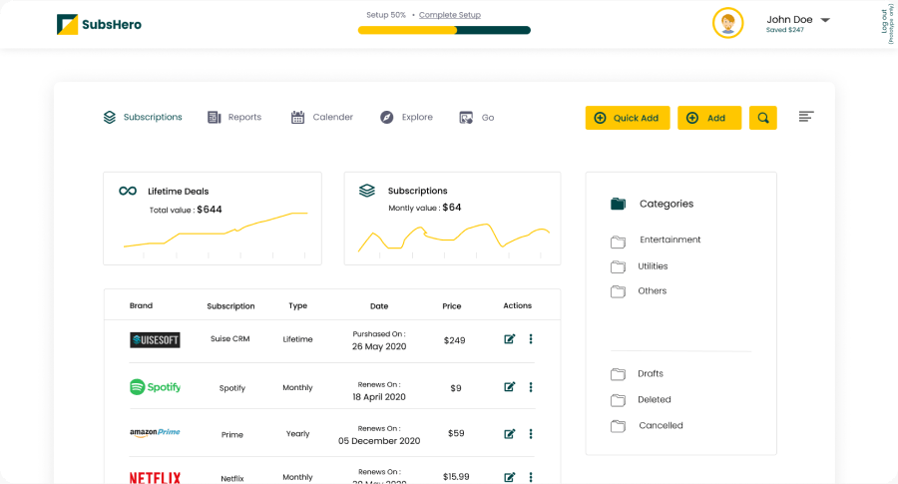
Task: Click the SubsHero logo
Action: pos(99,25)
